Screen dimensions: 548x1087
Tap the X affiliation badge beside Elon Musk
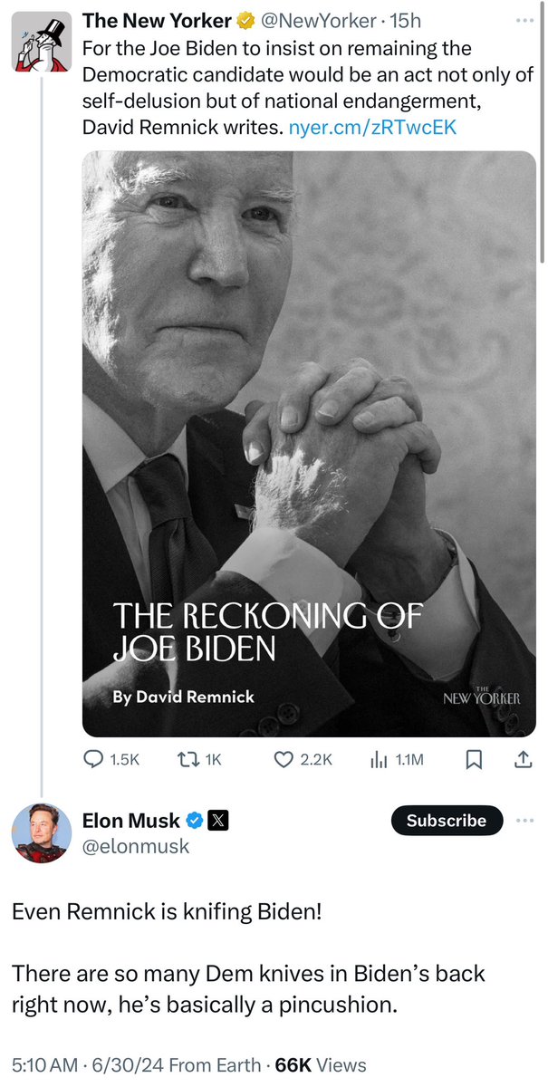coord(218,822)
